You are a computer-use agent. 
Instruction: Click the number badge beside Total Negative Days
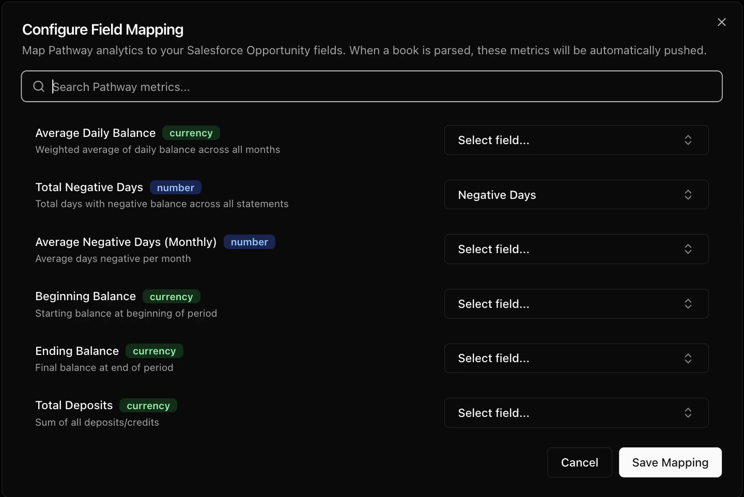[176, 188]
